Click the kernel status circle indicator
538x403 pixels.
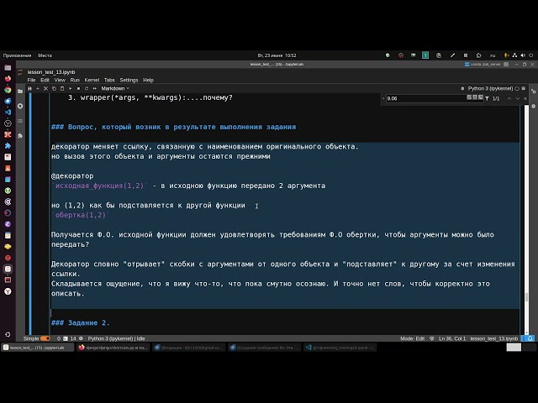coord(517,88)
